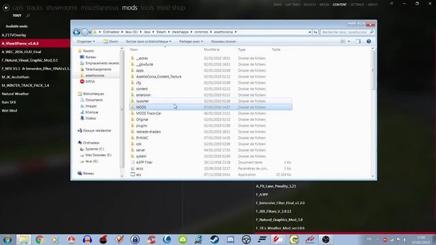Open the SETTINGS section in Content Manager

pyautogui.click(x=357, y=5)
